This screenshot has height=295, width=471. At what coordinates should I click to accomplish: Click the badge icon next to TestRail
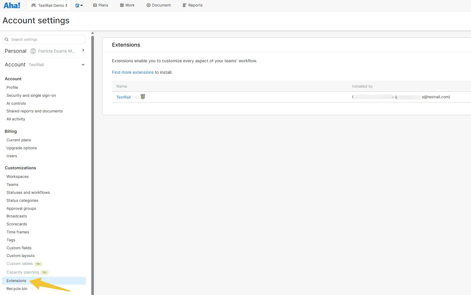pos(143,96)
